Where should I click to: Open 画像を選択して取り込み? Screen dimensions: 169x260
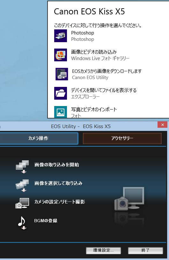coord(58,183)
